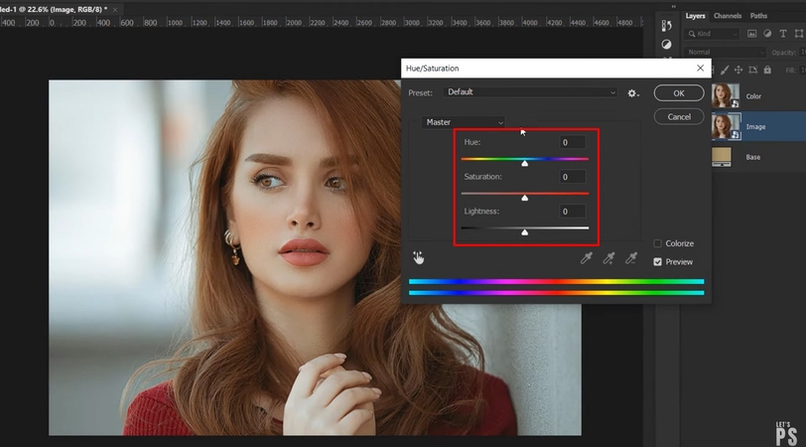Viewport: 806px width, 447px height.
Task: Click the Saturation value field
Action: click(x=573, y=177)
